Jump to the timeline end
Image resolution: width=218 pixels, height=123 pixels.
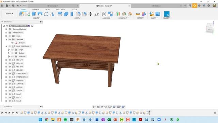[17, 113]
